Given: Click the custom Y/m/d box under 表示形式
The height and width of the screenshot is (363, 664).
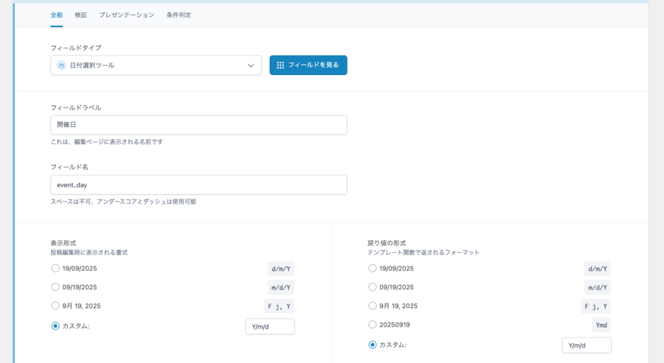Looking at the screenshot, I should pyautogui.click(x=270, y=327).
